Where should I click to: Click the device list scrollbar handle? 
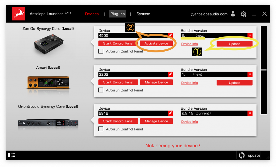click(264, 70)
